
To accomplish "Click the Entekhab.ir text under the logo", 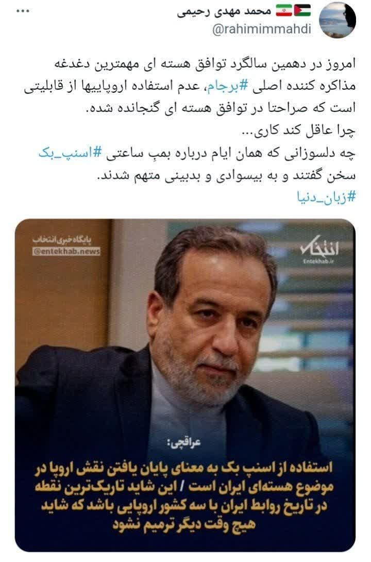I will [x=319, y=261].
